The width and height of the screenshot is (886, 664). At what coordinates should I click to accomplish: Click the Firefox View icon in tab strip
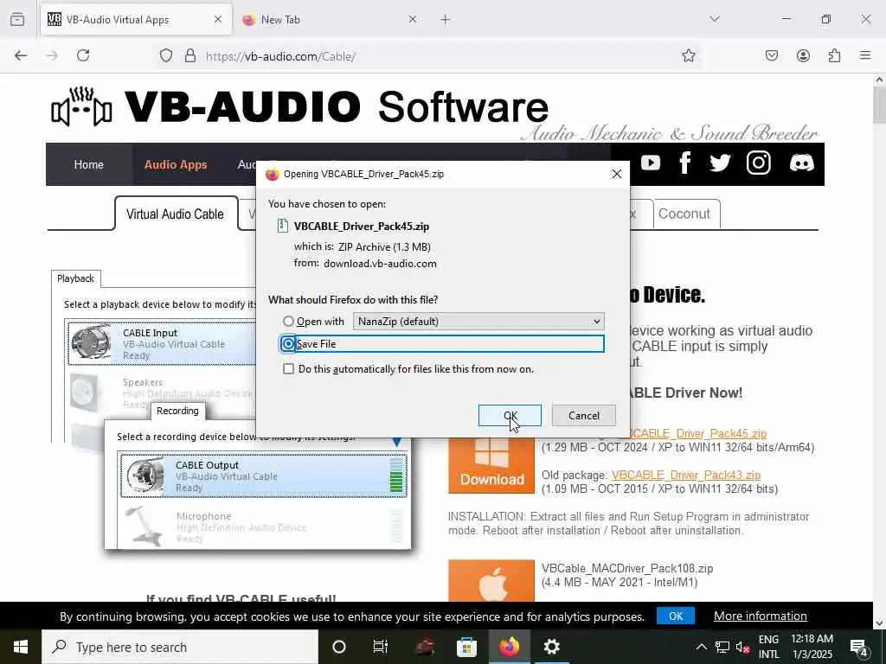17,20
